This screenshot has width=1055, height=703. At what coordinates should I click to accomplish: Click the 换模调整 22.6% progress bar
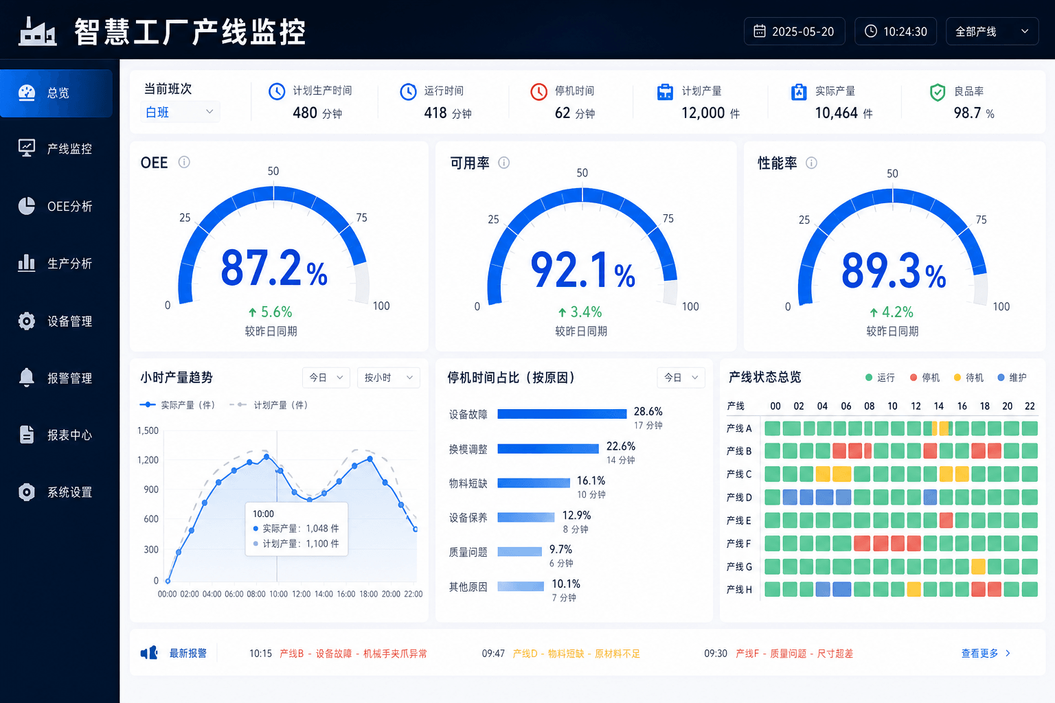[548, 448]
